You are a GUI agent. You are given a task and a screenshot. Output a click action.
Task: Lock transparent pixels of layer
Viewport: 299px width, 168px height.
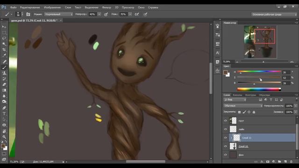point(239,112)
